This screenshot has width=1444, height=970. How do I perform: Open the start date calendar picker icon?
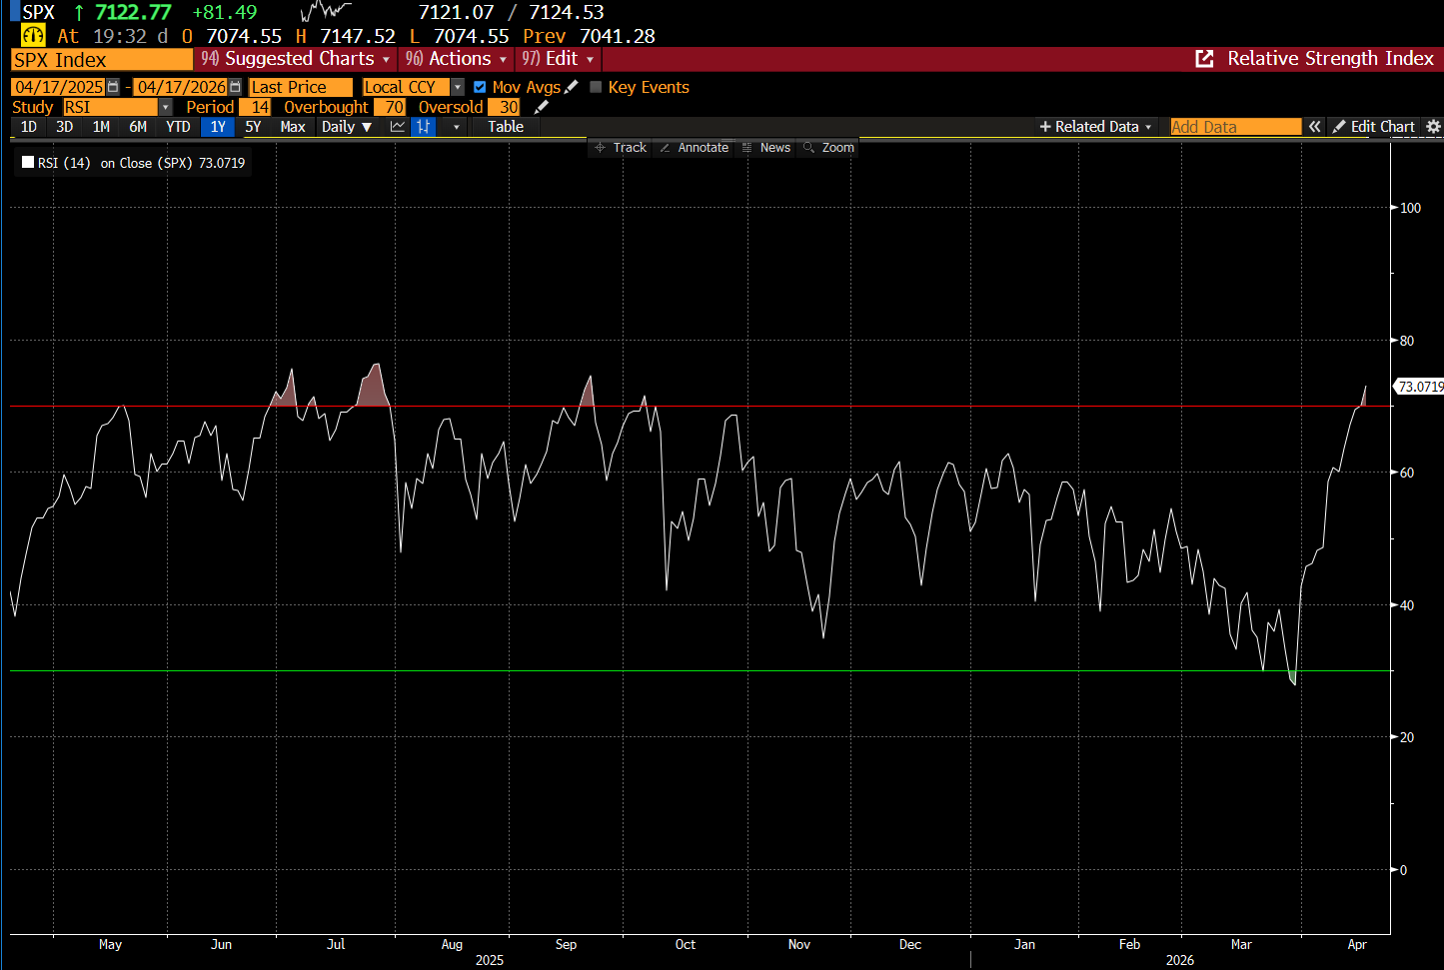[x=113, y=87]
